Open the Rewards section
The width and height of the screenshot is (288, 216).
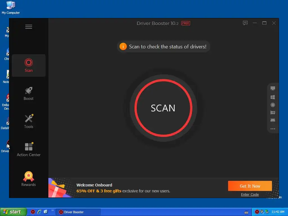click(x=28, y=179)
